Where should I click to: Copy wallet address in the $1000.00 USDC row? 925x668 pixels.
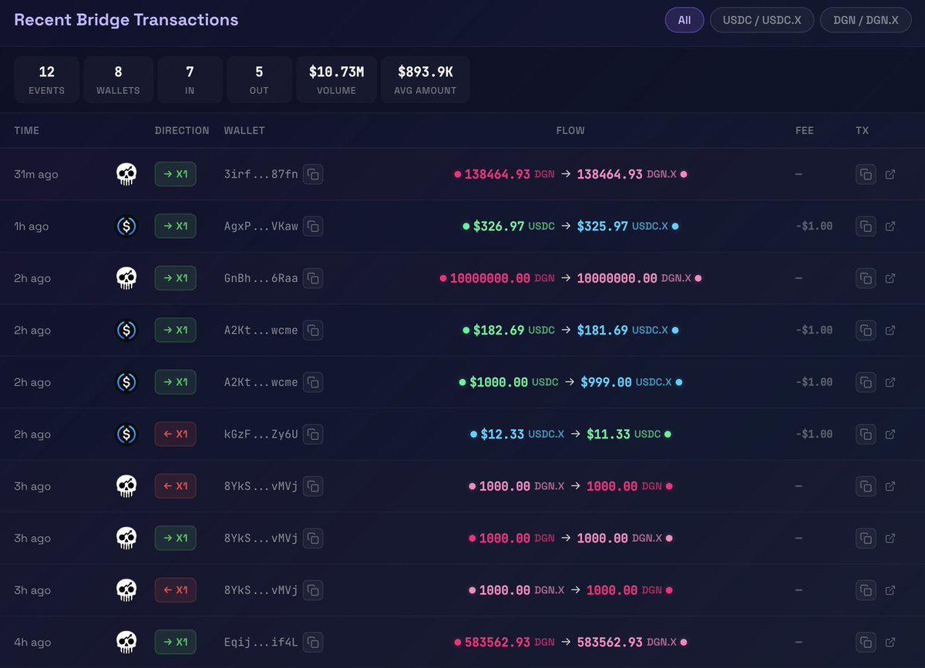click(x=313, y=382)
